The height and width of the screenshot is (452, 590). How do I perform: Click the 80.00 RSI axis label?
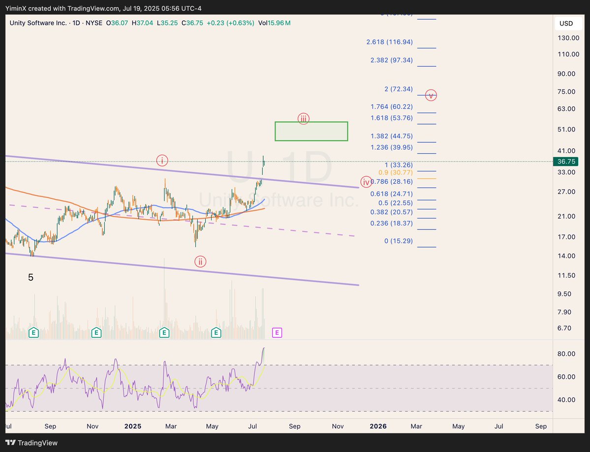coord(566,354)
